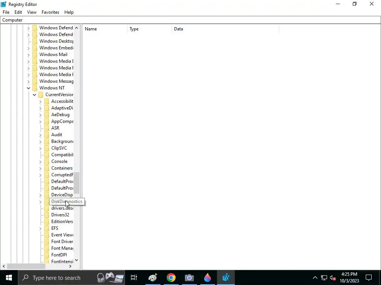Expand the Windows Mail key
Image resolution: width=381 pixels, height=285 pixels.
pos(28,55)
